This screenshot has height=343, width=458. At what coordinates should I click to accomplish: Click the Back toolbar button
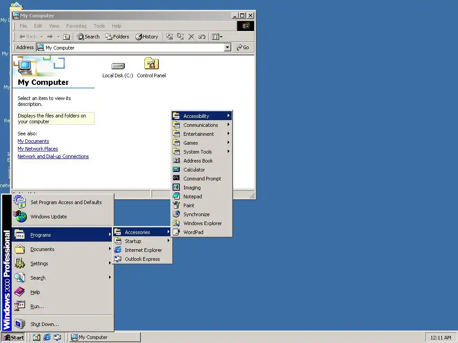click(28, 37)
